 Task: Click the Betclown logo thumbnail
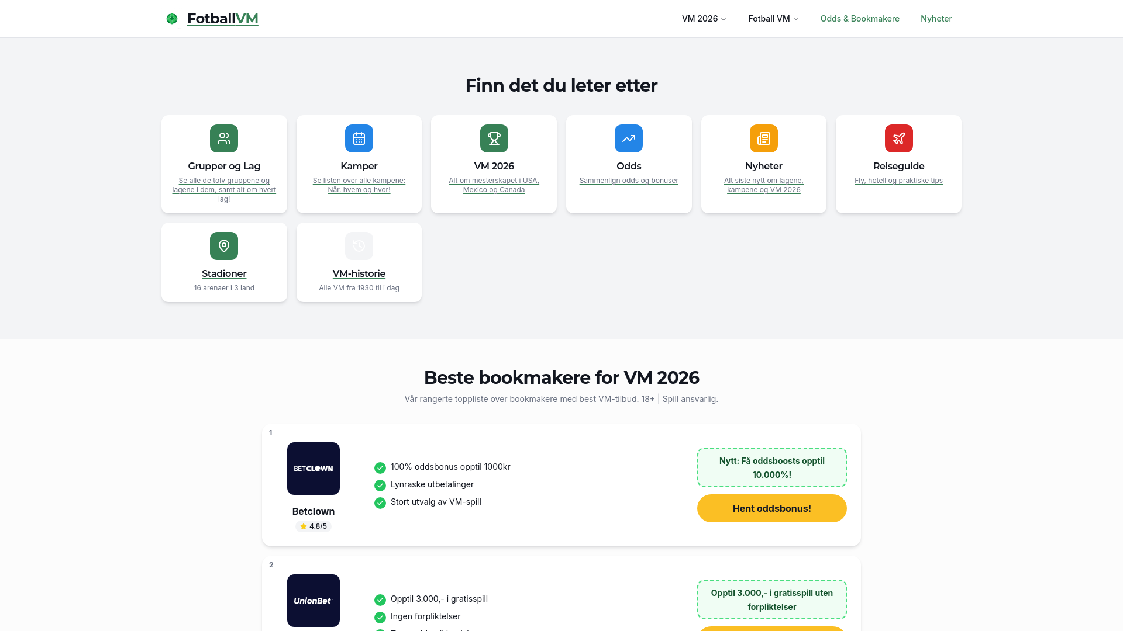(314, 469)
